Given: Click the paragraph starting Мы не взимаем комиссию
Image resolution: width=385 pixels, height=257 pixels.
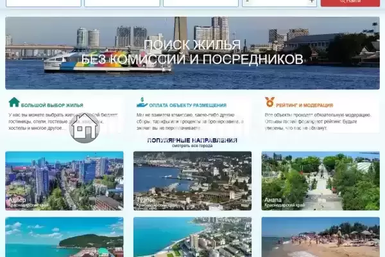Looking at the screenshot, I should click(190, 121).
